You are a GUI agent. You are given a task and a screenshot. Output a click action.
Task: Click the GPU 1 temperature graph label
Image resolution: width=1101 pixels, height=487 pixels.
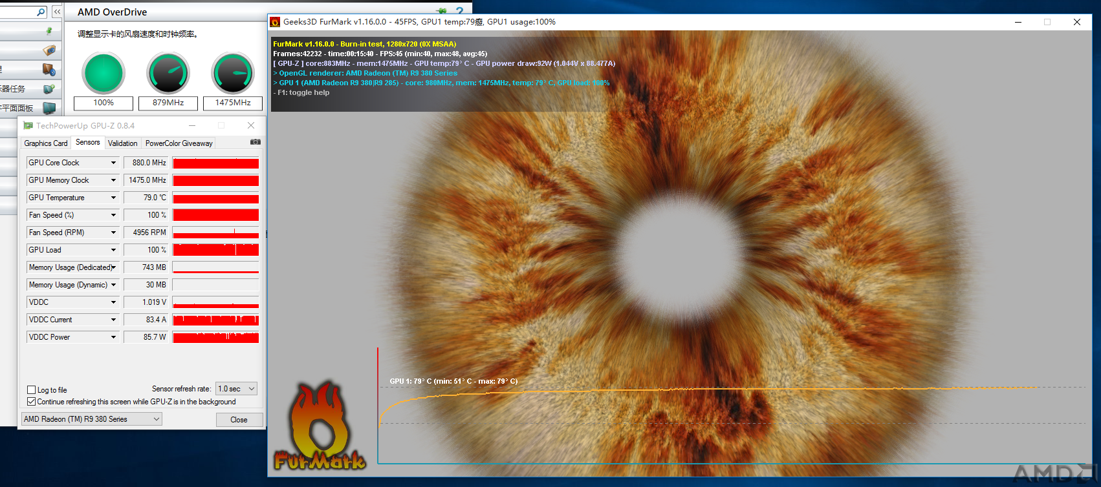pyautogui.click(x=453, y=381)
